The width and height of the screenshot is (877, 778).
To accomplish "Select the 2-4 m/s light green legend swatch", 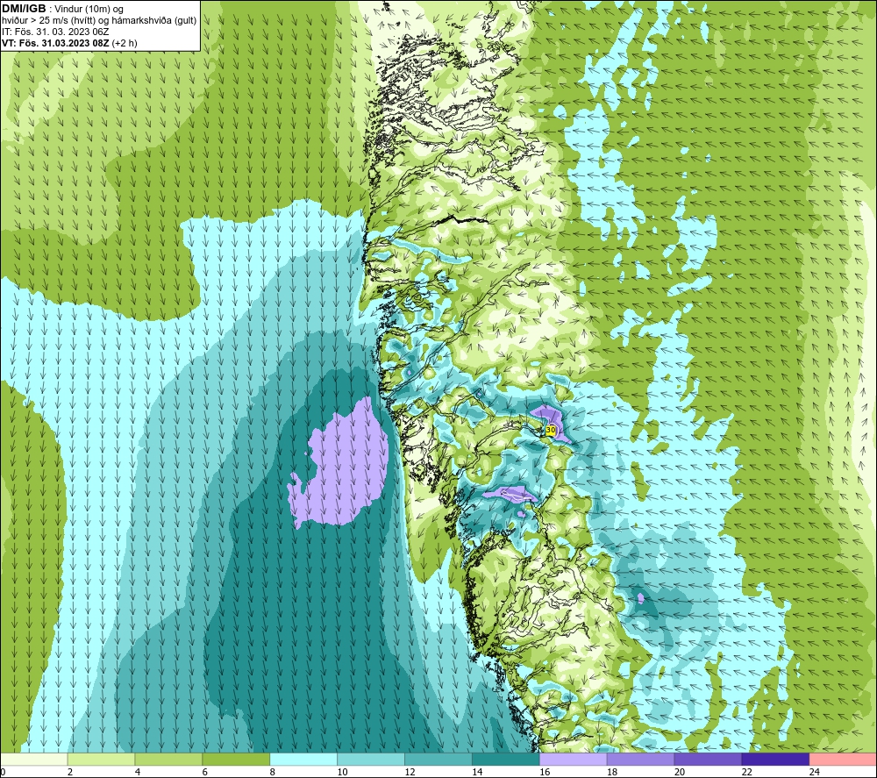I will pos(101,759).
